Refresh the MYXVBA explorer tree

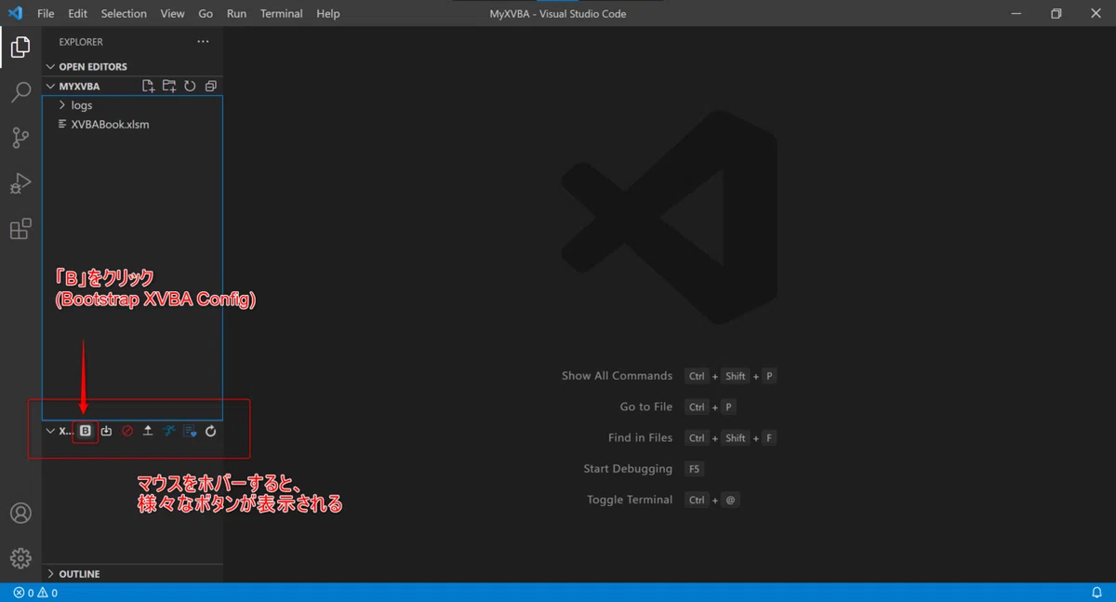(190, 86)
